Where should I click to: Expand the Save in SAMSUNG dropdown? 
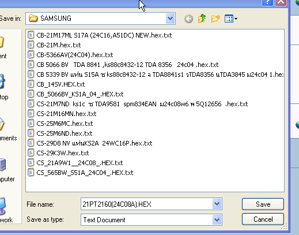click(170, 18)
